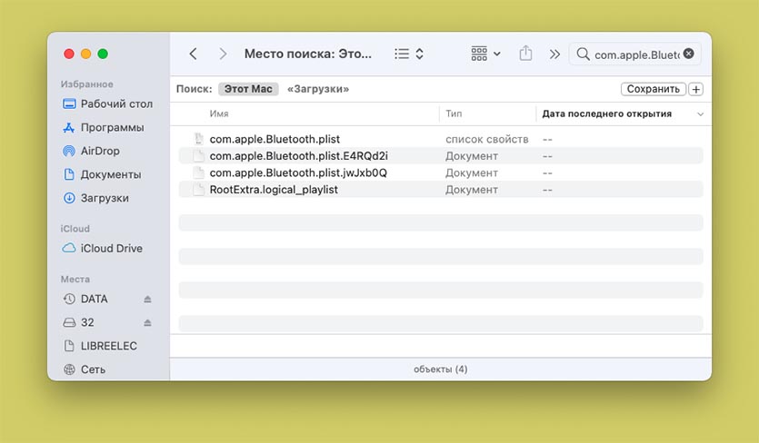Click into the search input field
This screenshot has height=443, width=759.
(x=634, y=54)
